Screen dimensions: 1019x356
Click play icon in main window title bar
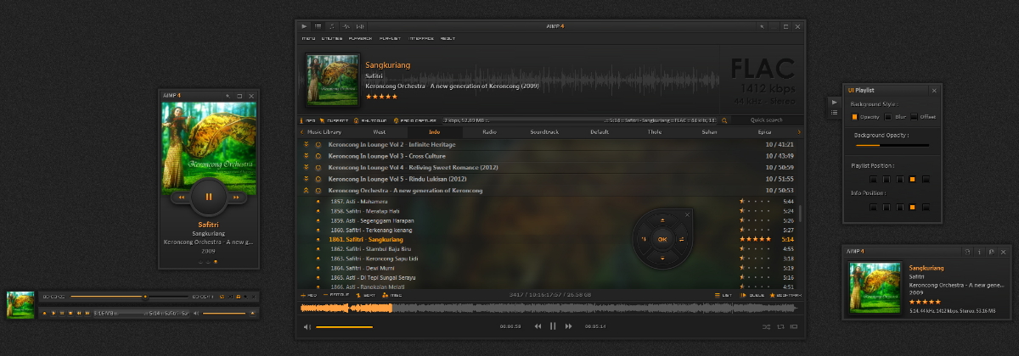(x=305, y=26)
